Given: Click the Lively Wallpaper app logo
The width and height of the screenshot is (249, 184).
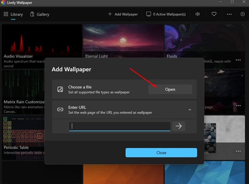Looking at the screenshot, I should click(3, 2).
